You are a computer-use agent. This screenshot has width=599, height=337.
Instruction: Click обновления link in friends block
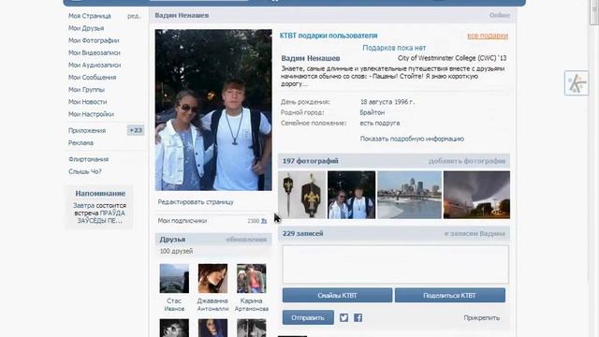click(x=246, y=240)
